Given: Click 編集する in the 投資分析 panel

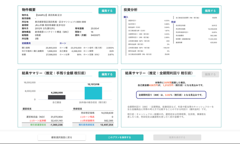Looking at the screenshot, I should 210,11.
